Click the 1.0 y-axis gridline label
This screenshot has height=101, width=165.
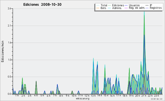(x=9, y=60)
